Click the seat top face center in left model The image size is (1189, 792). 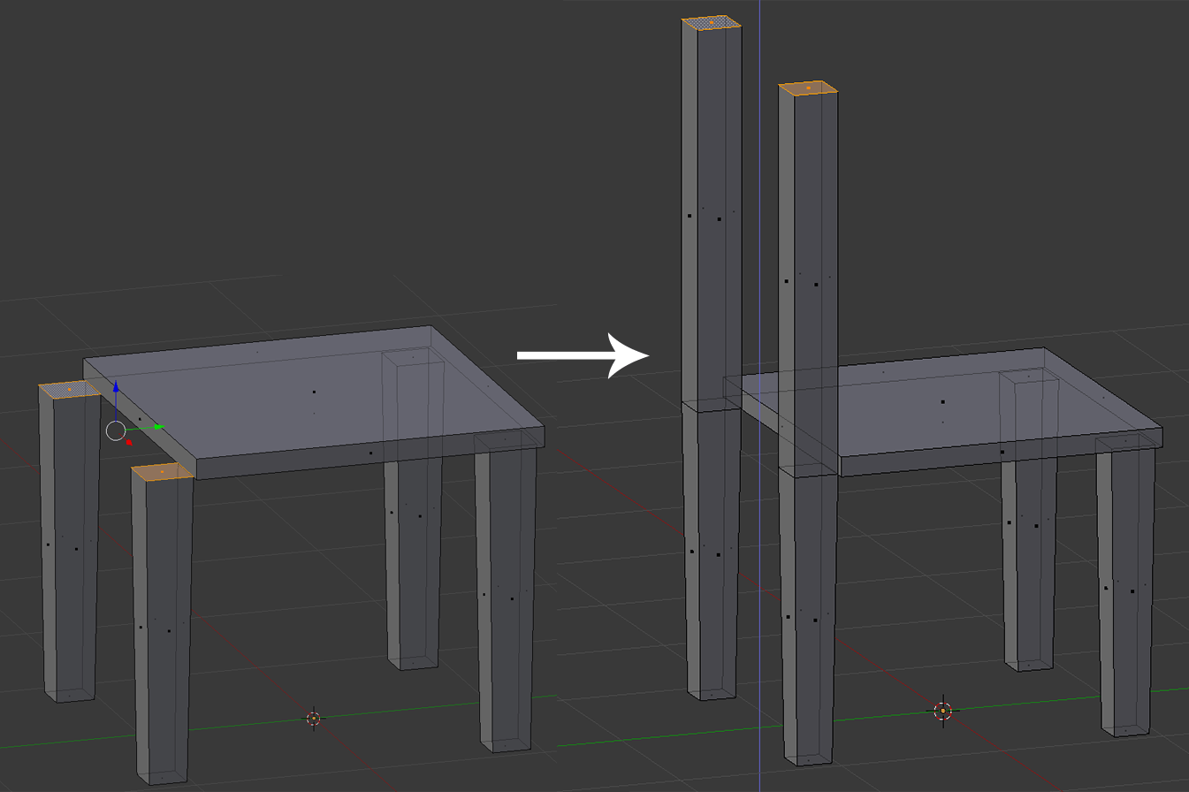[314, 392]
